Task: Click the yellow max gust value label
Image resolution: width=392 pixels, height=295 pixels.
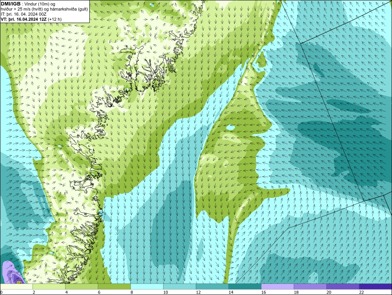Action: pos(19,282)
